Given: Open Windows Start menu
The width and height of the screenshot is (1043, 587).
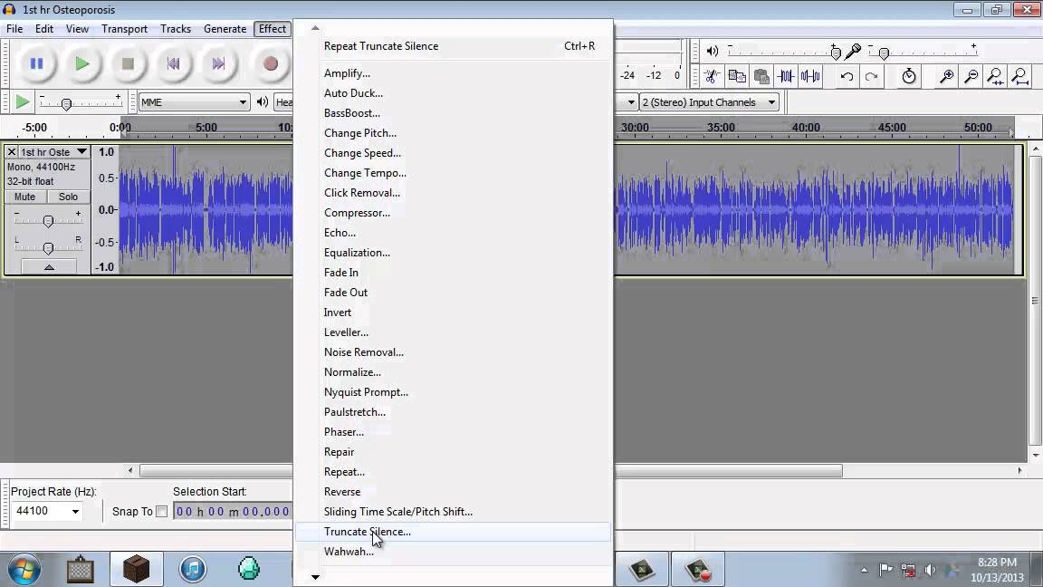Looking at the screenshot, I should [24, 570].
